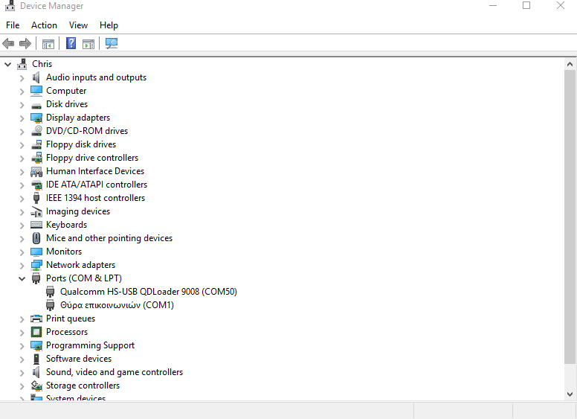Click the Show/Hide action pane toolbar icon
Viewport: 577px width, 419px height.
tap(88, 43)
